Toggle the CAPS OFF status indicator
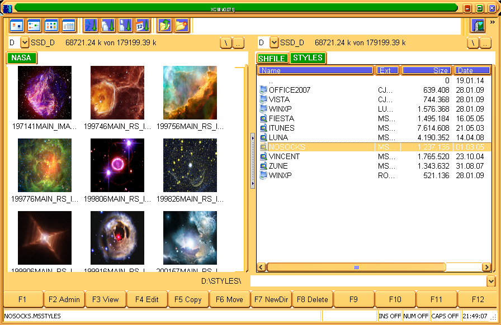This screenshot has height=325, width=501. coord(445,316)
